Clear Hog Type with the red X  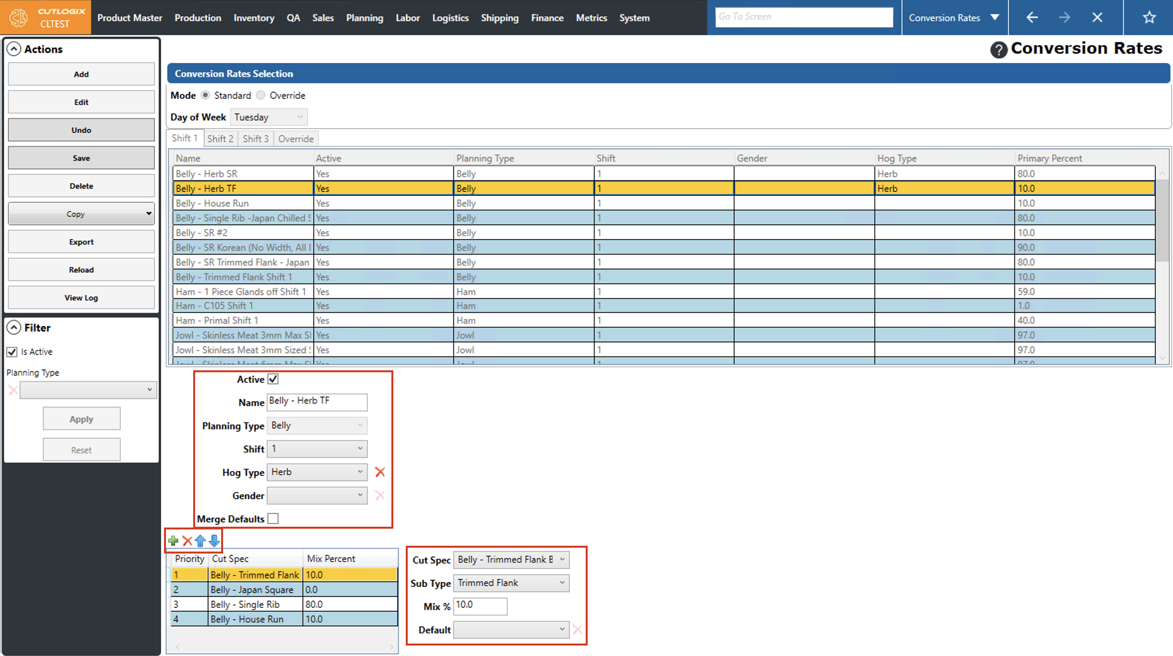pos(380,472)
